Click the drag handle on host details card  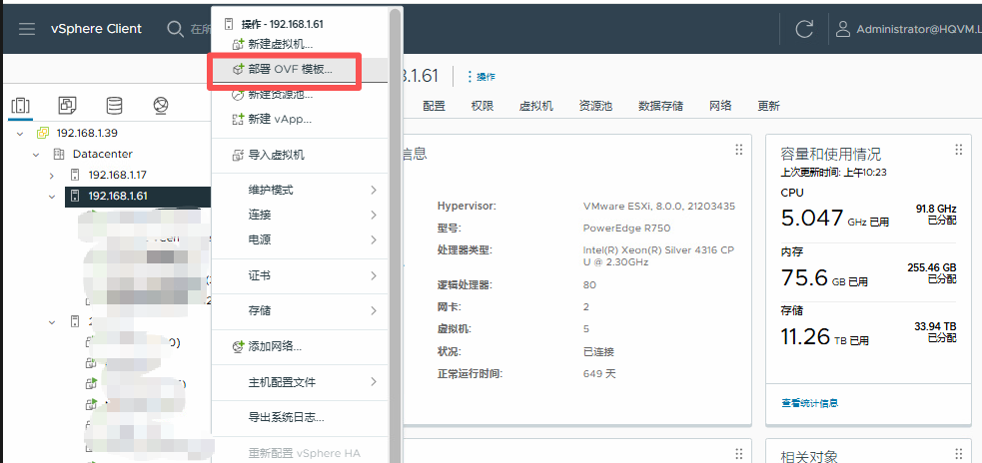click(739, 149)
